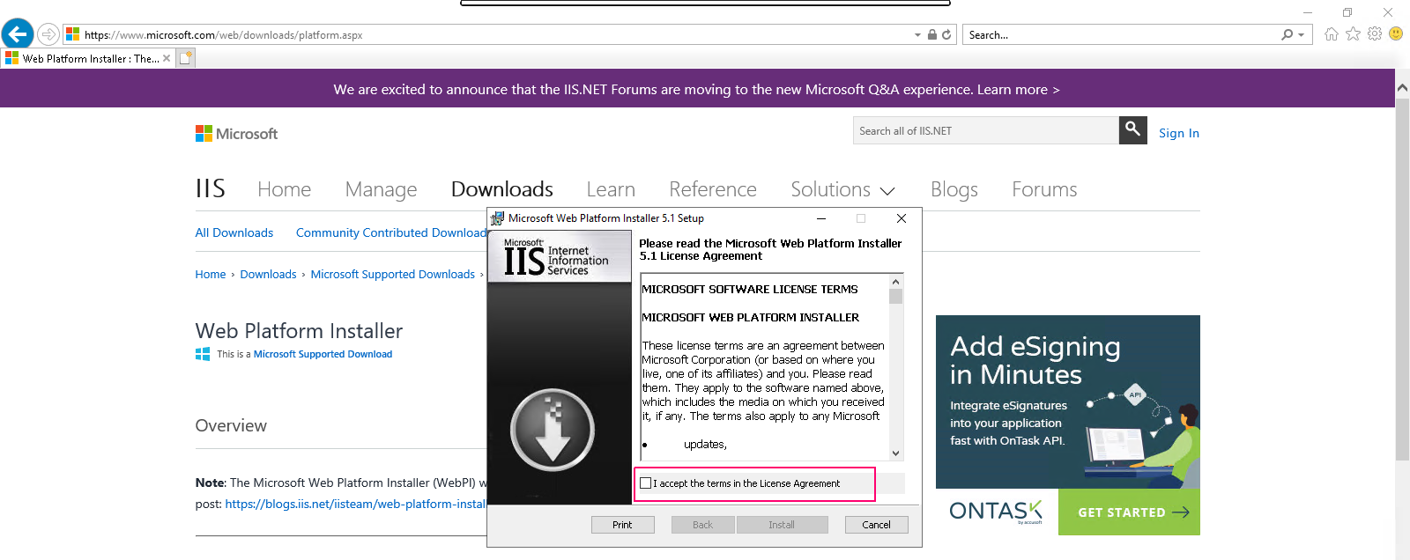
Task: Open the Home navigation item
Action: [x=285, y=189]
